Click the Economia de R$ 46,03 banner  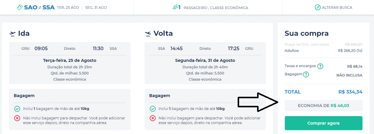tap(324, 106)
